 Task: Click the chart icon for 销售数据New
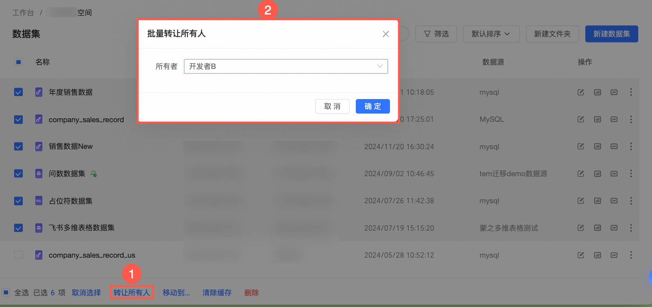[614, 146]
